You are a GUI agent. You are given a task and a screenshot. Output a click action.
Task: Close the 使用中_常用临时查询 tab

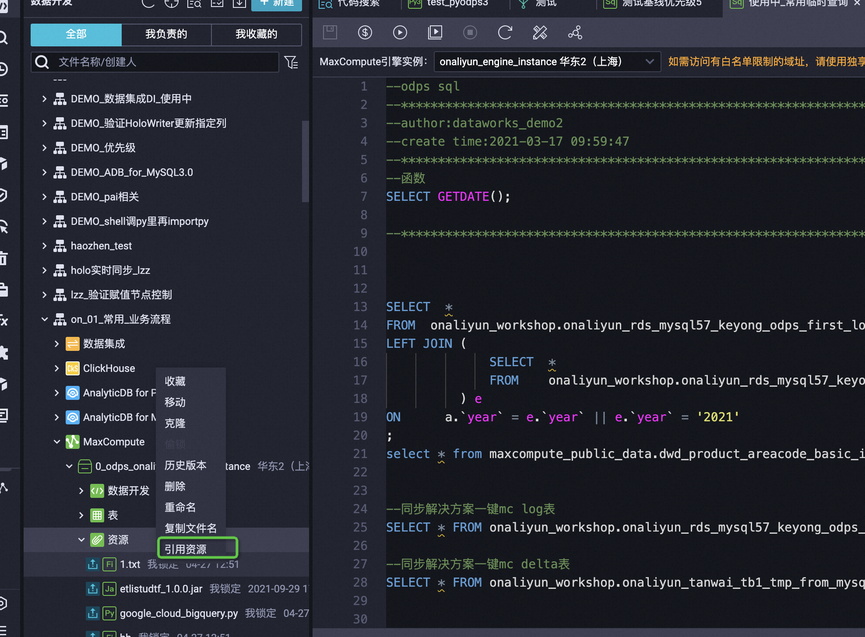(857, 3)
